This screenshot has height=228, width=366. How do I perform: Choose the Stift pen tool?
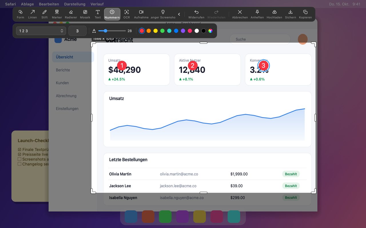tap(45, 14)
